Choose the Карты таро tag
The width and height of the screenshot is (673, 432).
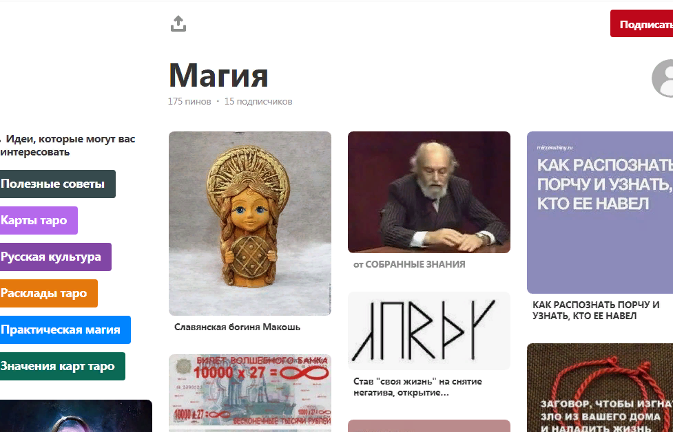coord(38,220)
